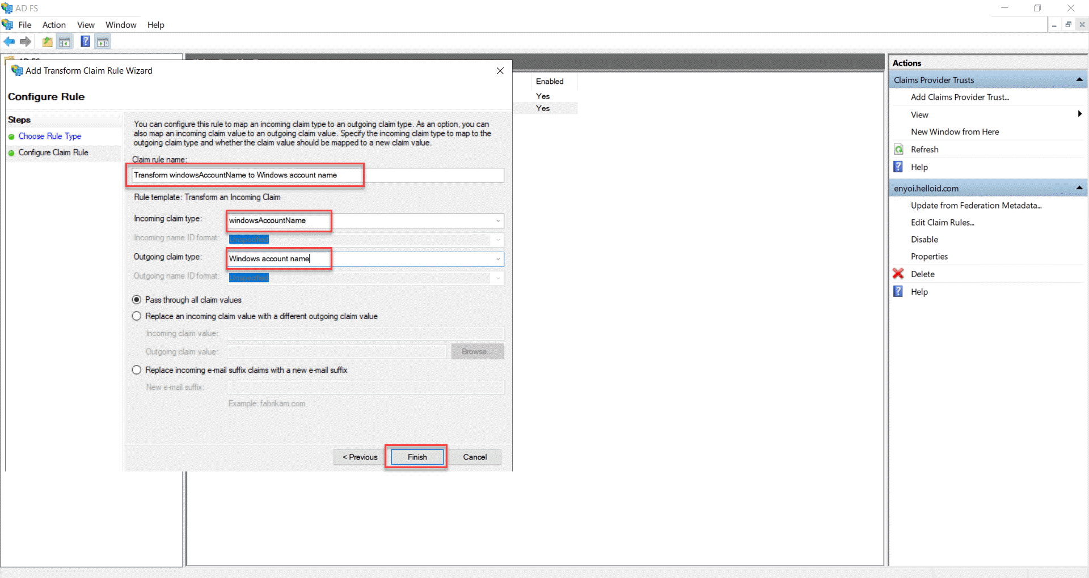Click the disabled Browse button
Image resolution: width=1089 pixels, height=578 pixels.
click(x=478, y=351)
